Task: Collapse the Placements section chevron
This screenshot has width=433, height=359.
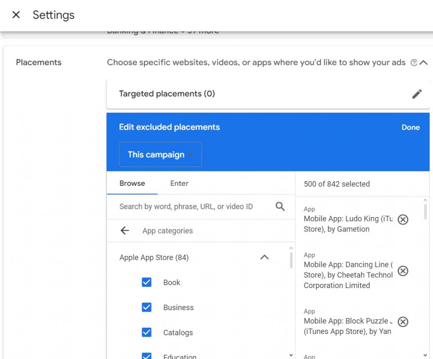Action: (424, 63)
